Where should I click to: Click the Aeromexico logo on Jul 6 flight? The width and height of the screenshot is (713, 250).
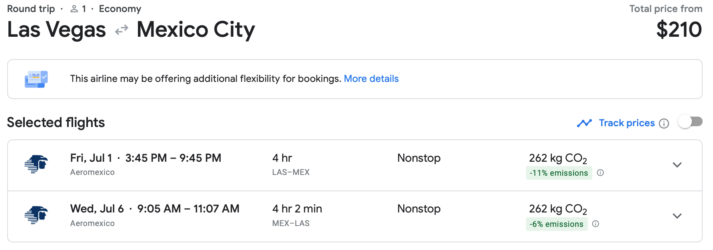click(x=36, y=215)
